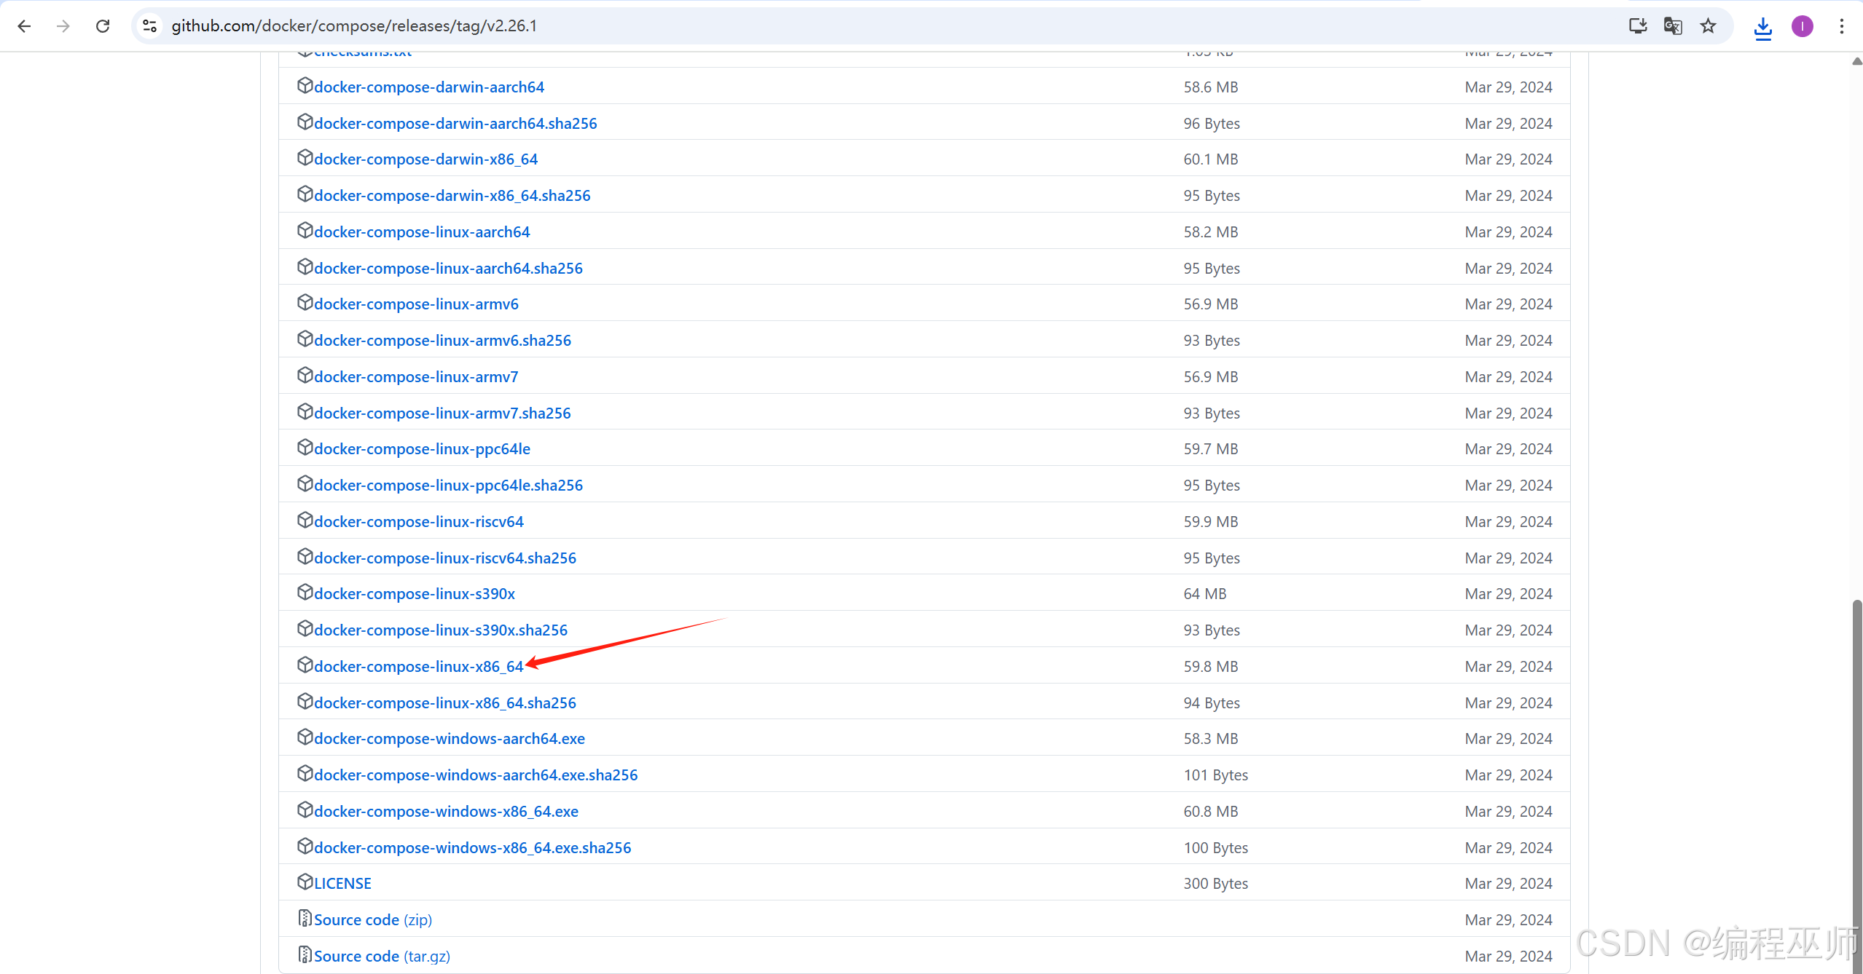Select the 101 Bytes size text
The height and width of the screenshot is (974, 1863).
(1216, 775)
